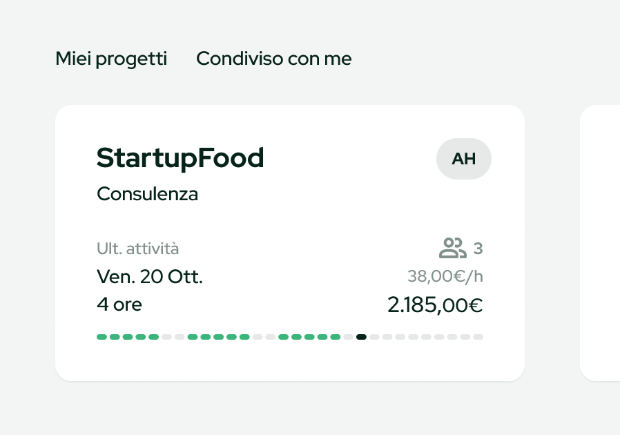Click the 4 ore duration text
Screen dimensions: 620x435
point(119,304)
